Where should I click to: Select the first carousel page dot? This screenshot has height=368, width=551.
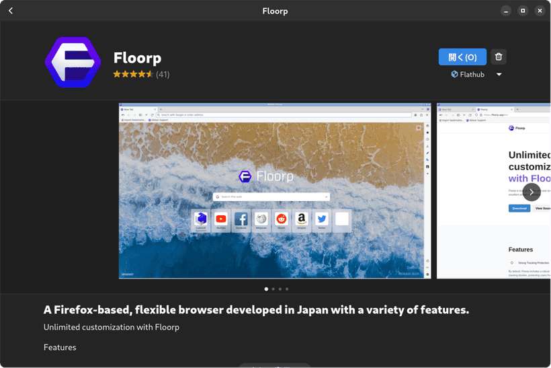266,289
